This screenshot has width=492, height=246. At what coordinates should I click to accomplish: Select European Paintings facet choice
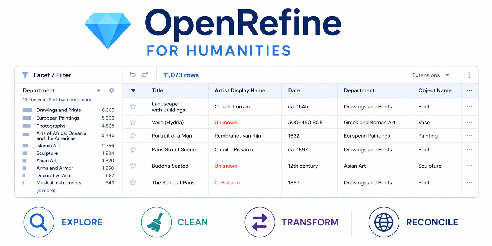point(58,118)
